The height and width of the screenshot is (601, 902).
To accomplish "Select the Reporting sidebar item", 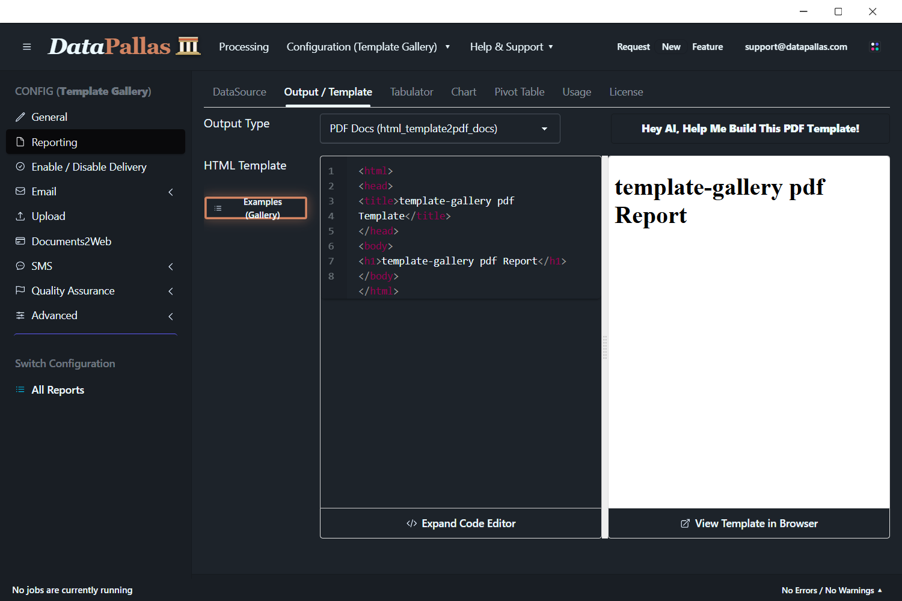I will (x=96, y=142).
